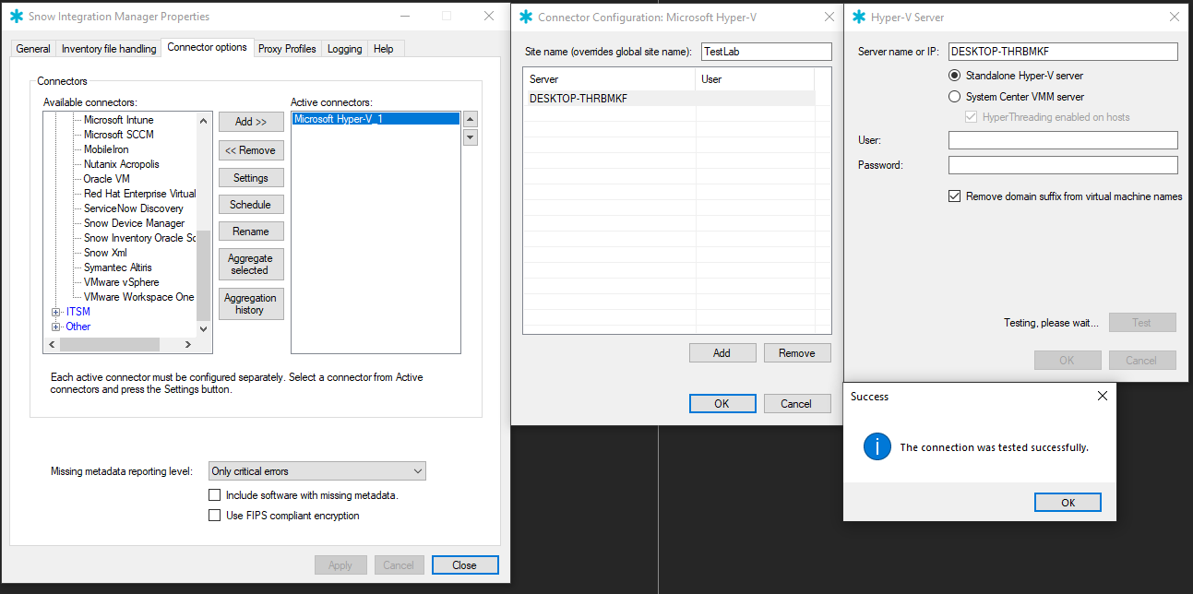The width and height of the screenshot is (1193, 594).
Task: Click Snow icon in Connector Configuration title bar
Action: [x=526, y=17]
